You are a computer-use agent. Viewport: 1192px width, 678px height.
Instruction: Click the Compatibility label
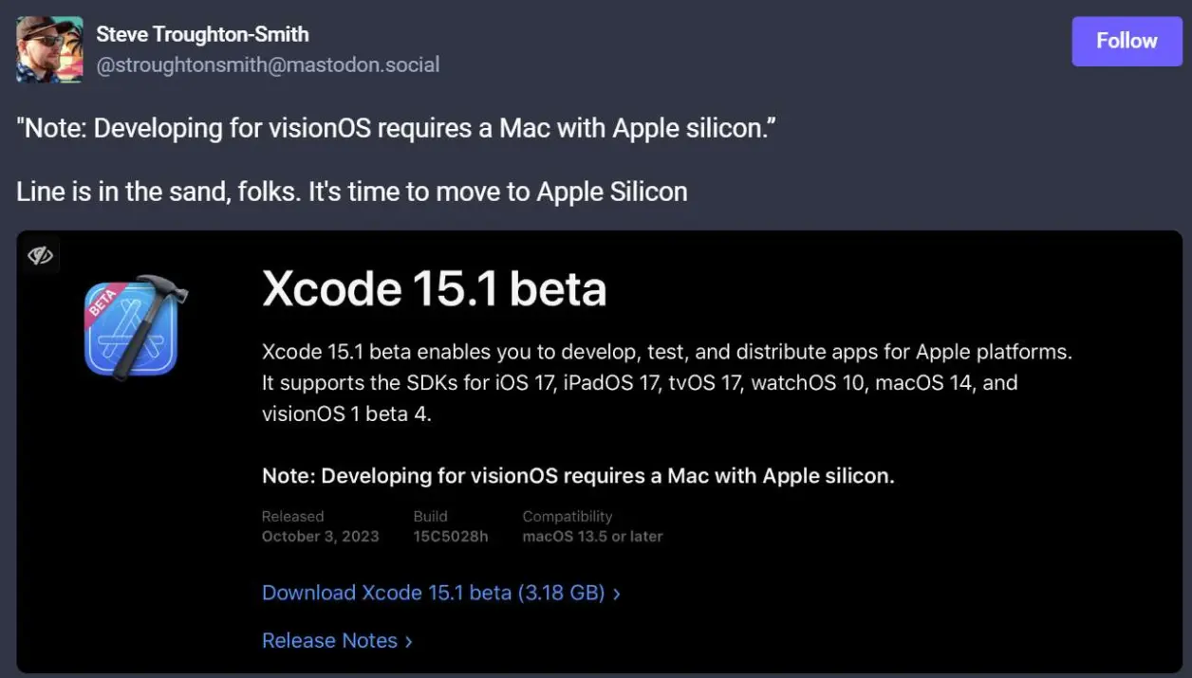[567, 517]
